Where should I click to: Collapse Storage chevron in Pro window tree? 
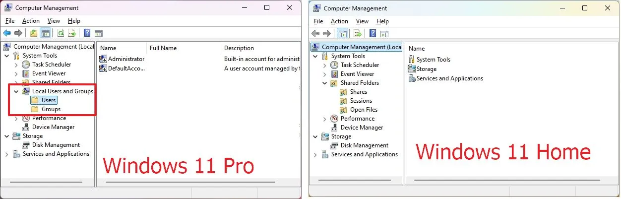6,136
